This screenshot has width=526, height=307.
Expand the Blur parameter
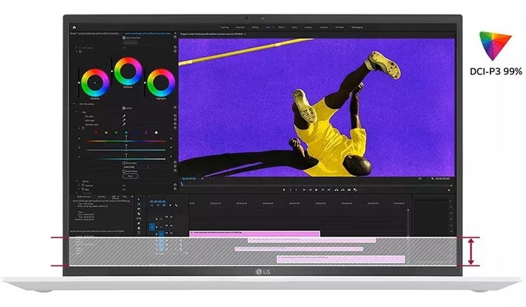tap(79, 189)
